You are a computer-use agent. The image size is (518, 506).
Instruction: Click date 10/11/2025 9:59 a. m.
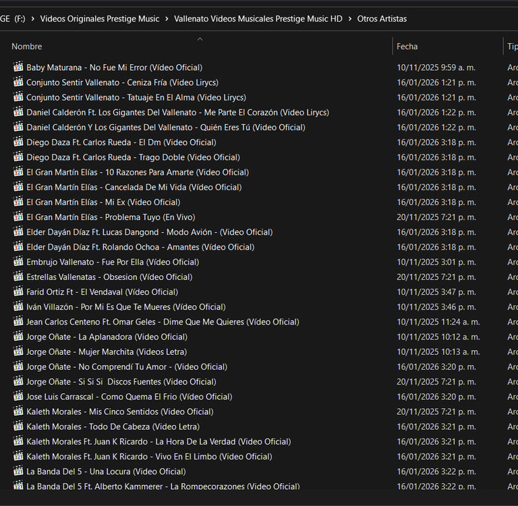[x=436, y=67]
